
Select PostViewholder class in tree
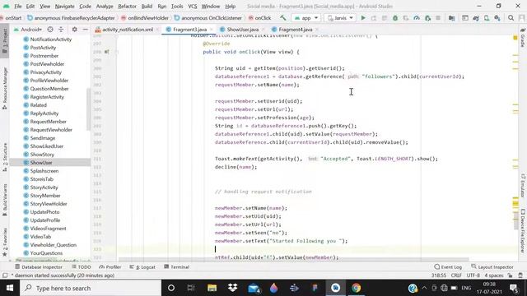(47, 64)
